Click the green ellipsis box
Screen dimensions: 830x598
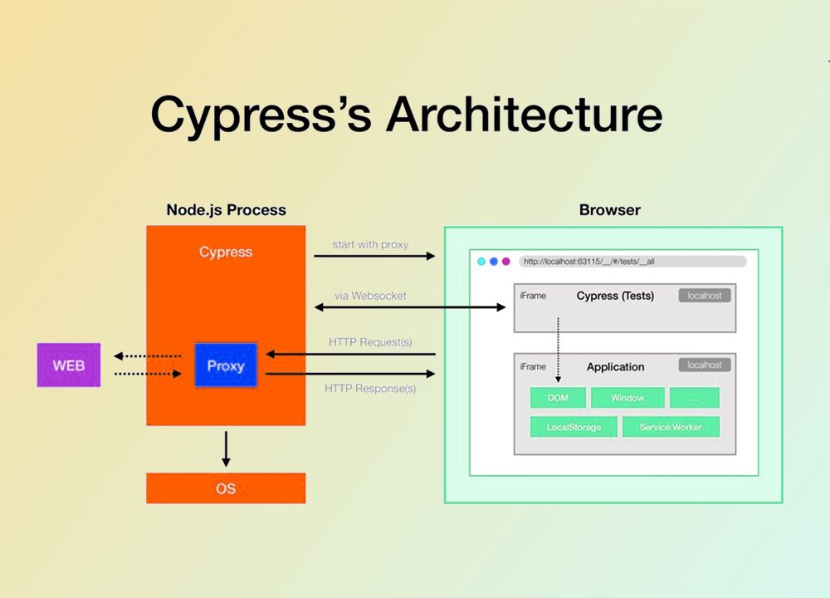695,398
